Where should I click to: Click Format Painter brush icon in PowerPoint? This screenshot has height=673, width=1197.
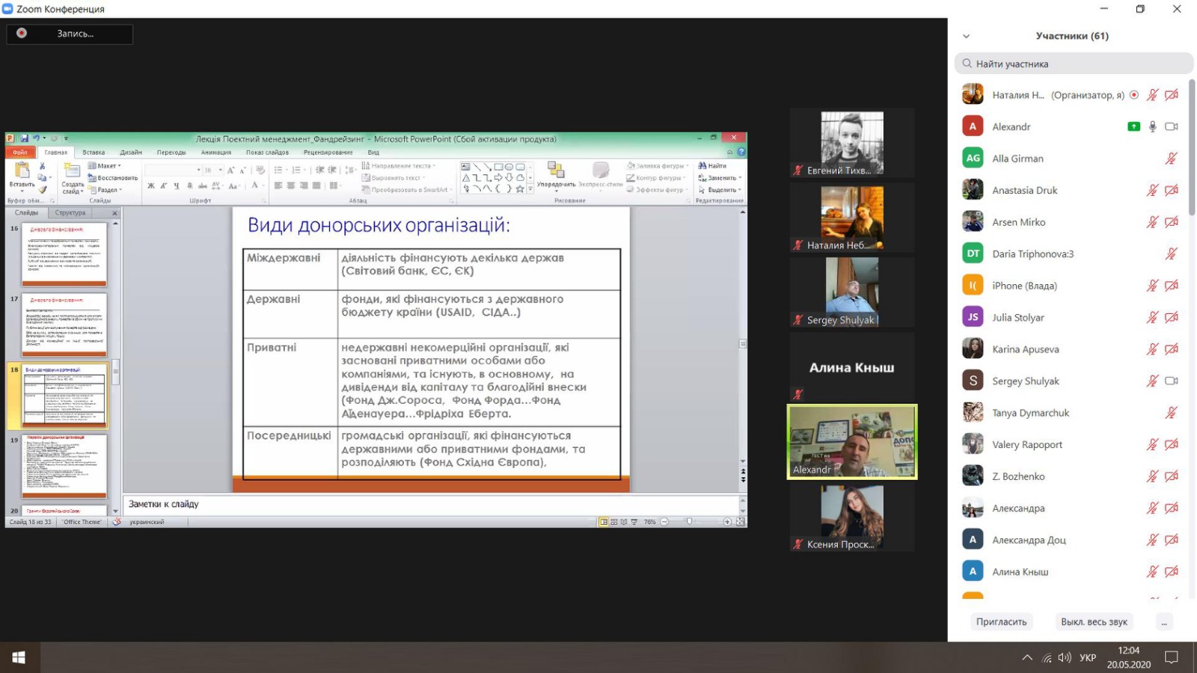point(43,190)
